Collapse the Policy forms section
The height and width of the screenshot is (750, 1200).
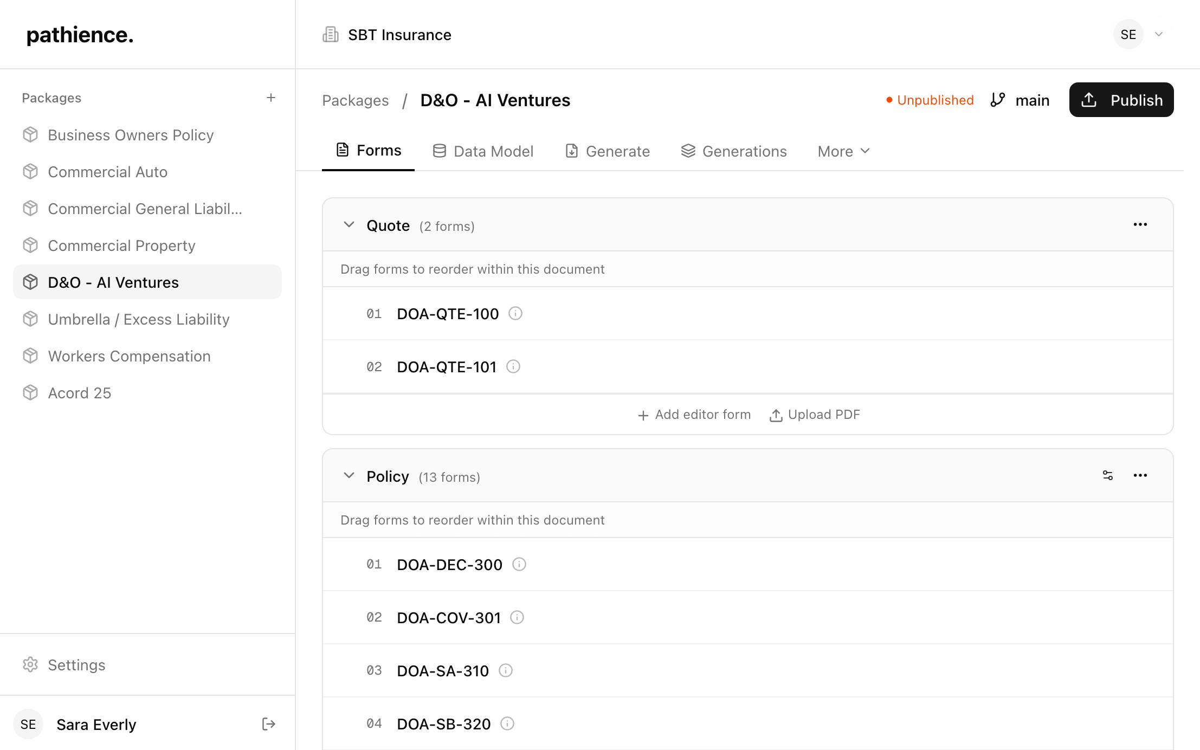click(349, 475)
